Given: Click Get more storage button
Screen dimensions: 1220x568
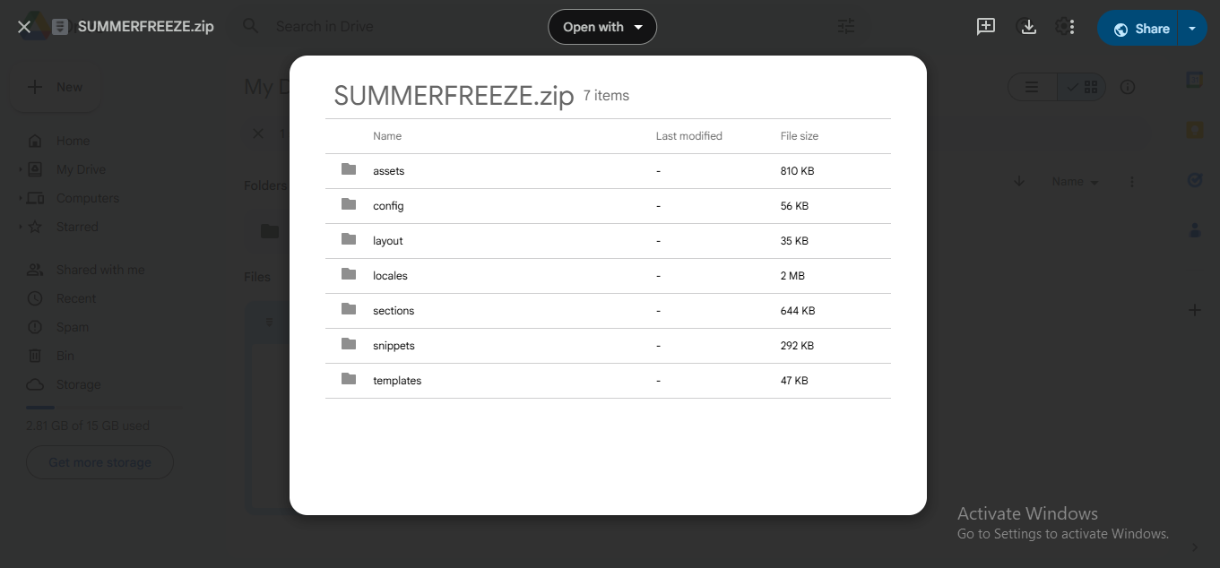Looking at the screenshot, I should pos(100,462).
